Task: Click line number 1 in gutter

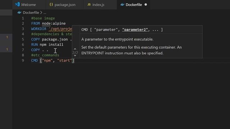Action: click(x=23, y=18)
